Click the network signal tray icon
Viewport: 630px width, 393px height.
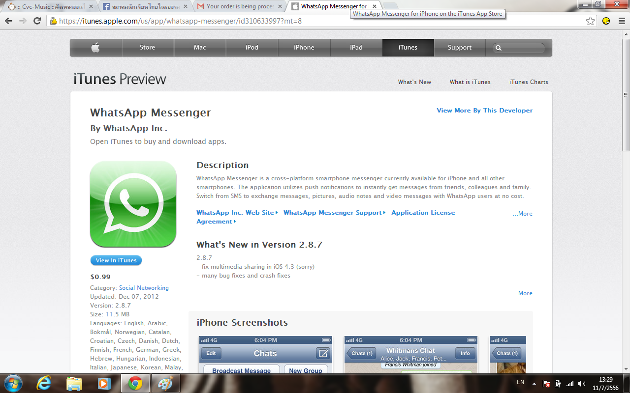[570, 383]
